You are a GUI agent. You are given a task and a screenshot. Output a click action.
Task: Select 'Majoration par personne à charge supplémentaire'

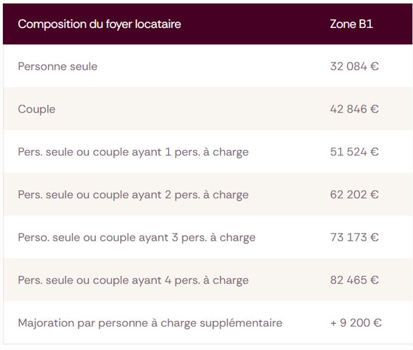click(x=150, y=323)
